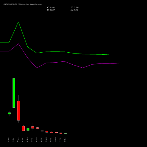Click the 10 Feb date label
This screenshot has width=147, height=147.
pos(56,140)
